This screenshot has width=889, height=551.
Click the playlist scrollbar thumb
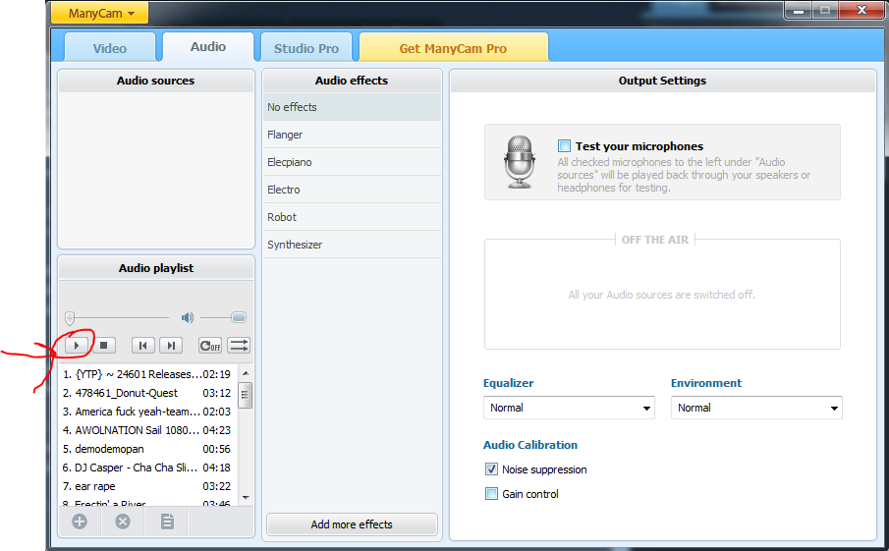click(x=245, y=395)
